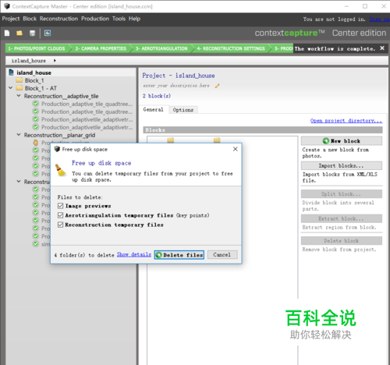This screenshot has height=365, width=390.
Task: Click the Extract block button
Action: [x=342, y=218]
